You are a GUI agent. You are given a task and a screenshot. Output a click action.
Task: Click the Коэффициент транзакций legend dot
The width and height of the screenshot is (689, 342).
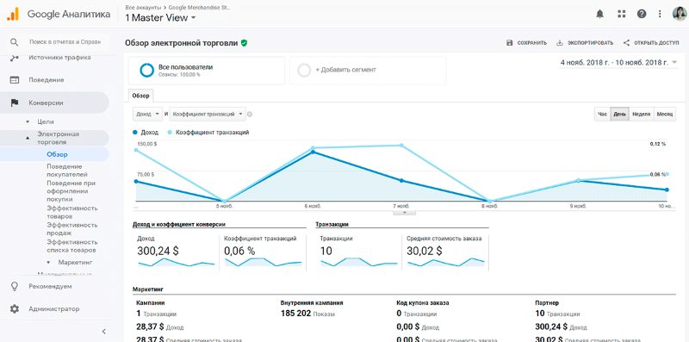coord(170,133)
